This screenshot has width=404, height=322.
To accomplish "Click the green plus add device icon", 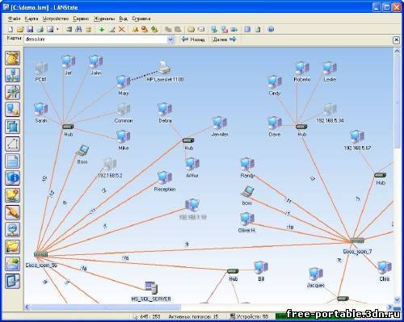I will [102, 29].
